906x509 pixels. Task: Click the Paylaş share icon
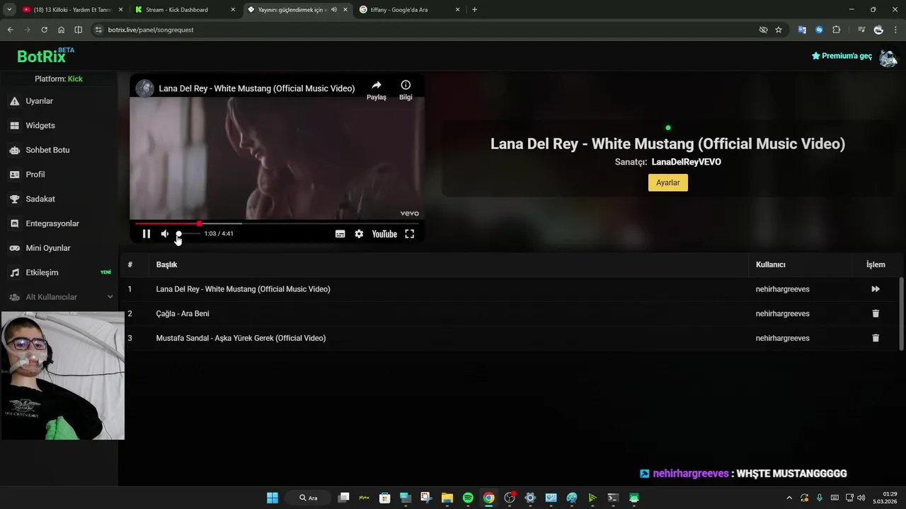[377, 89]
